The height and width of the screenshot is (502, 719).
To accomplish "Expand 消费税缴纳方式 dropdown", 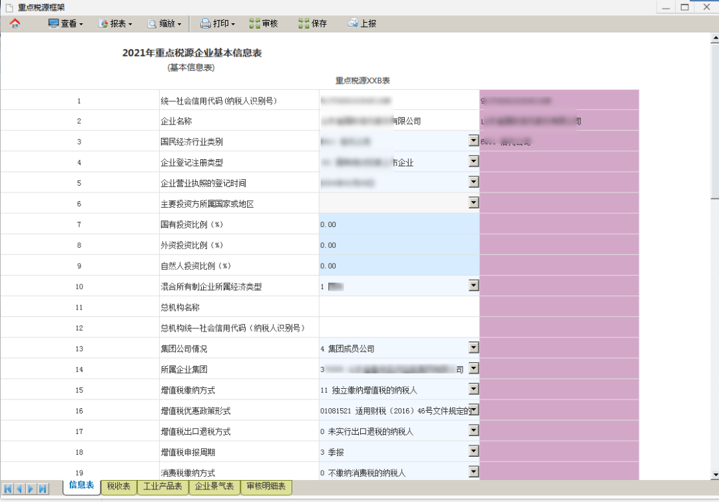I will (x=474, y=472).
